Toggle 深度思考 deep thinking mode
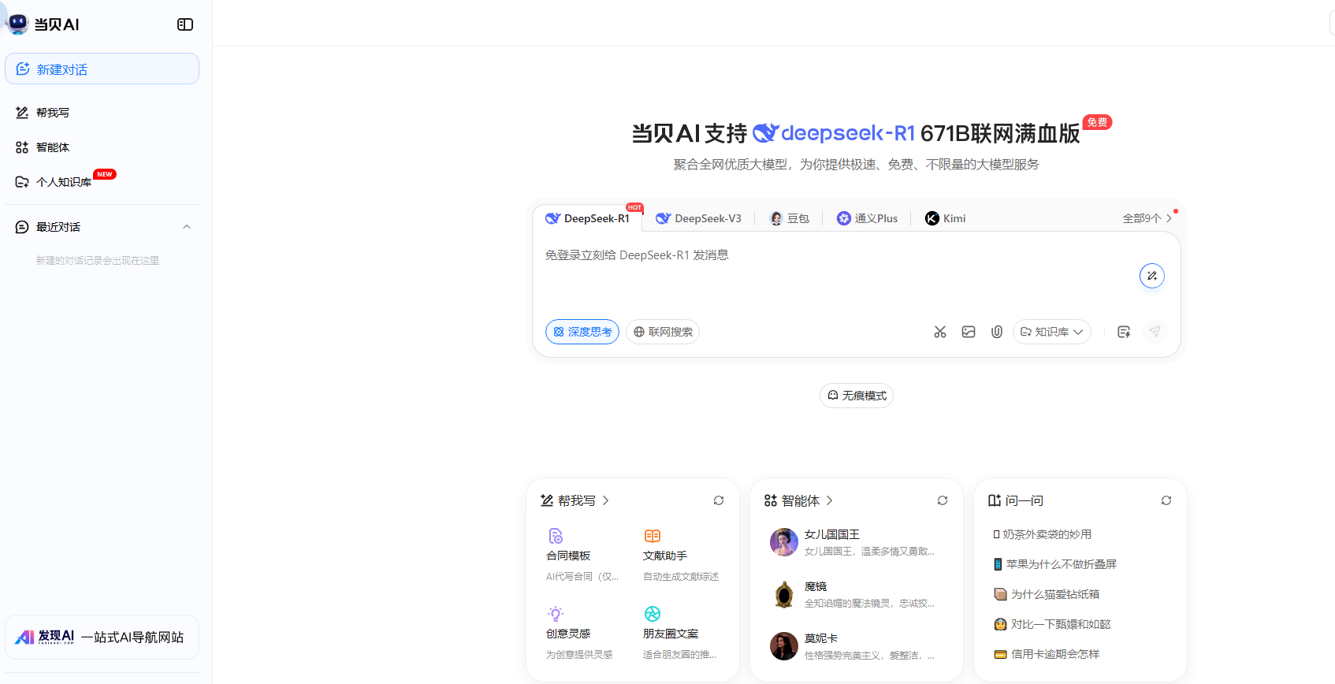 [x=582, y=332]
